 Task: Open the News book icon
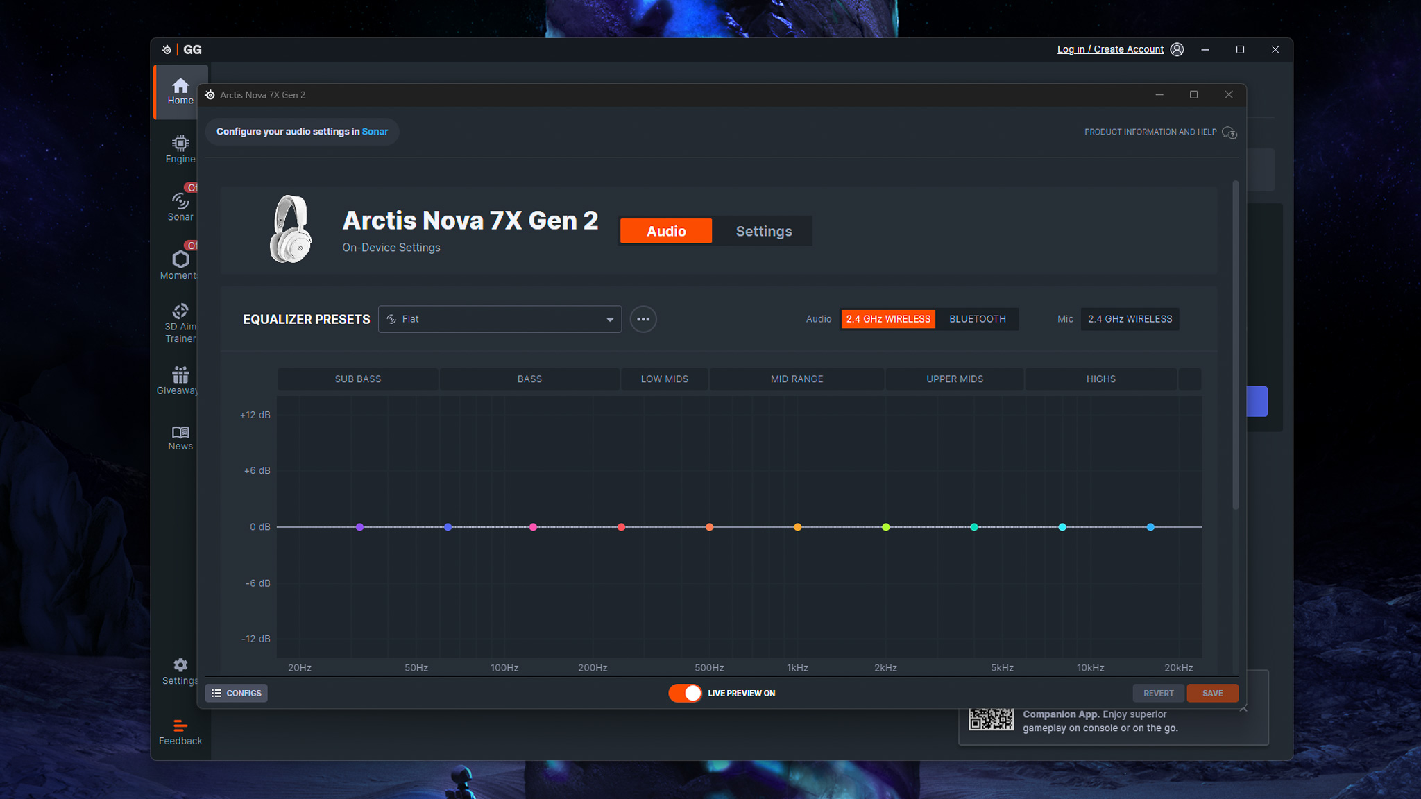pos(180,432)
